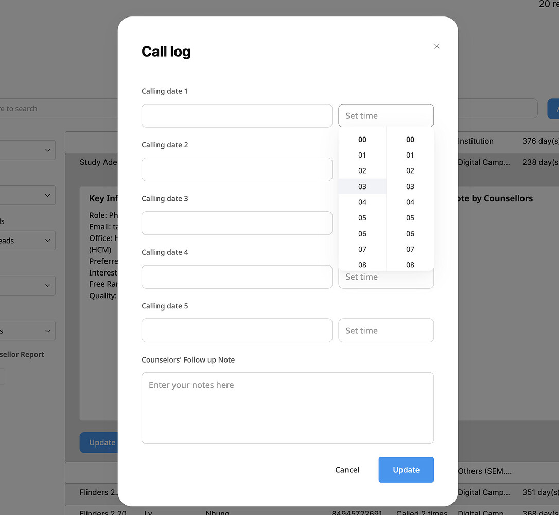Pick minute 05 in the right time column
Viewport: 559px width, 515px height.
pyautogui.click(x=410, y=218)
